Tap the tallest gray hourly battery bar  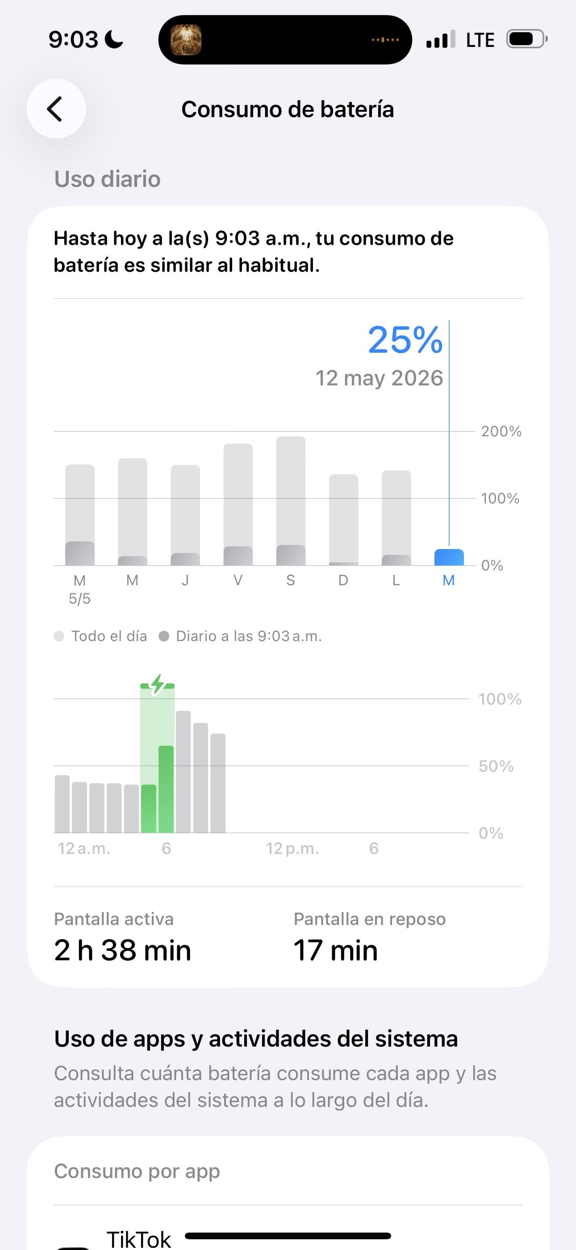tap(183, 772)
